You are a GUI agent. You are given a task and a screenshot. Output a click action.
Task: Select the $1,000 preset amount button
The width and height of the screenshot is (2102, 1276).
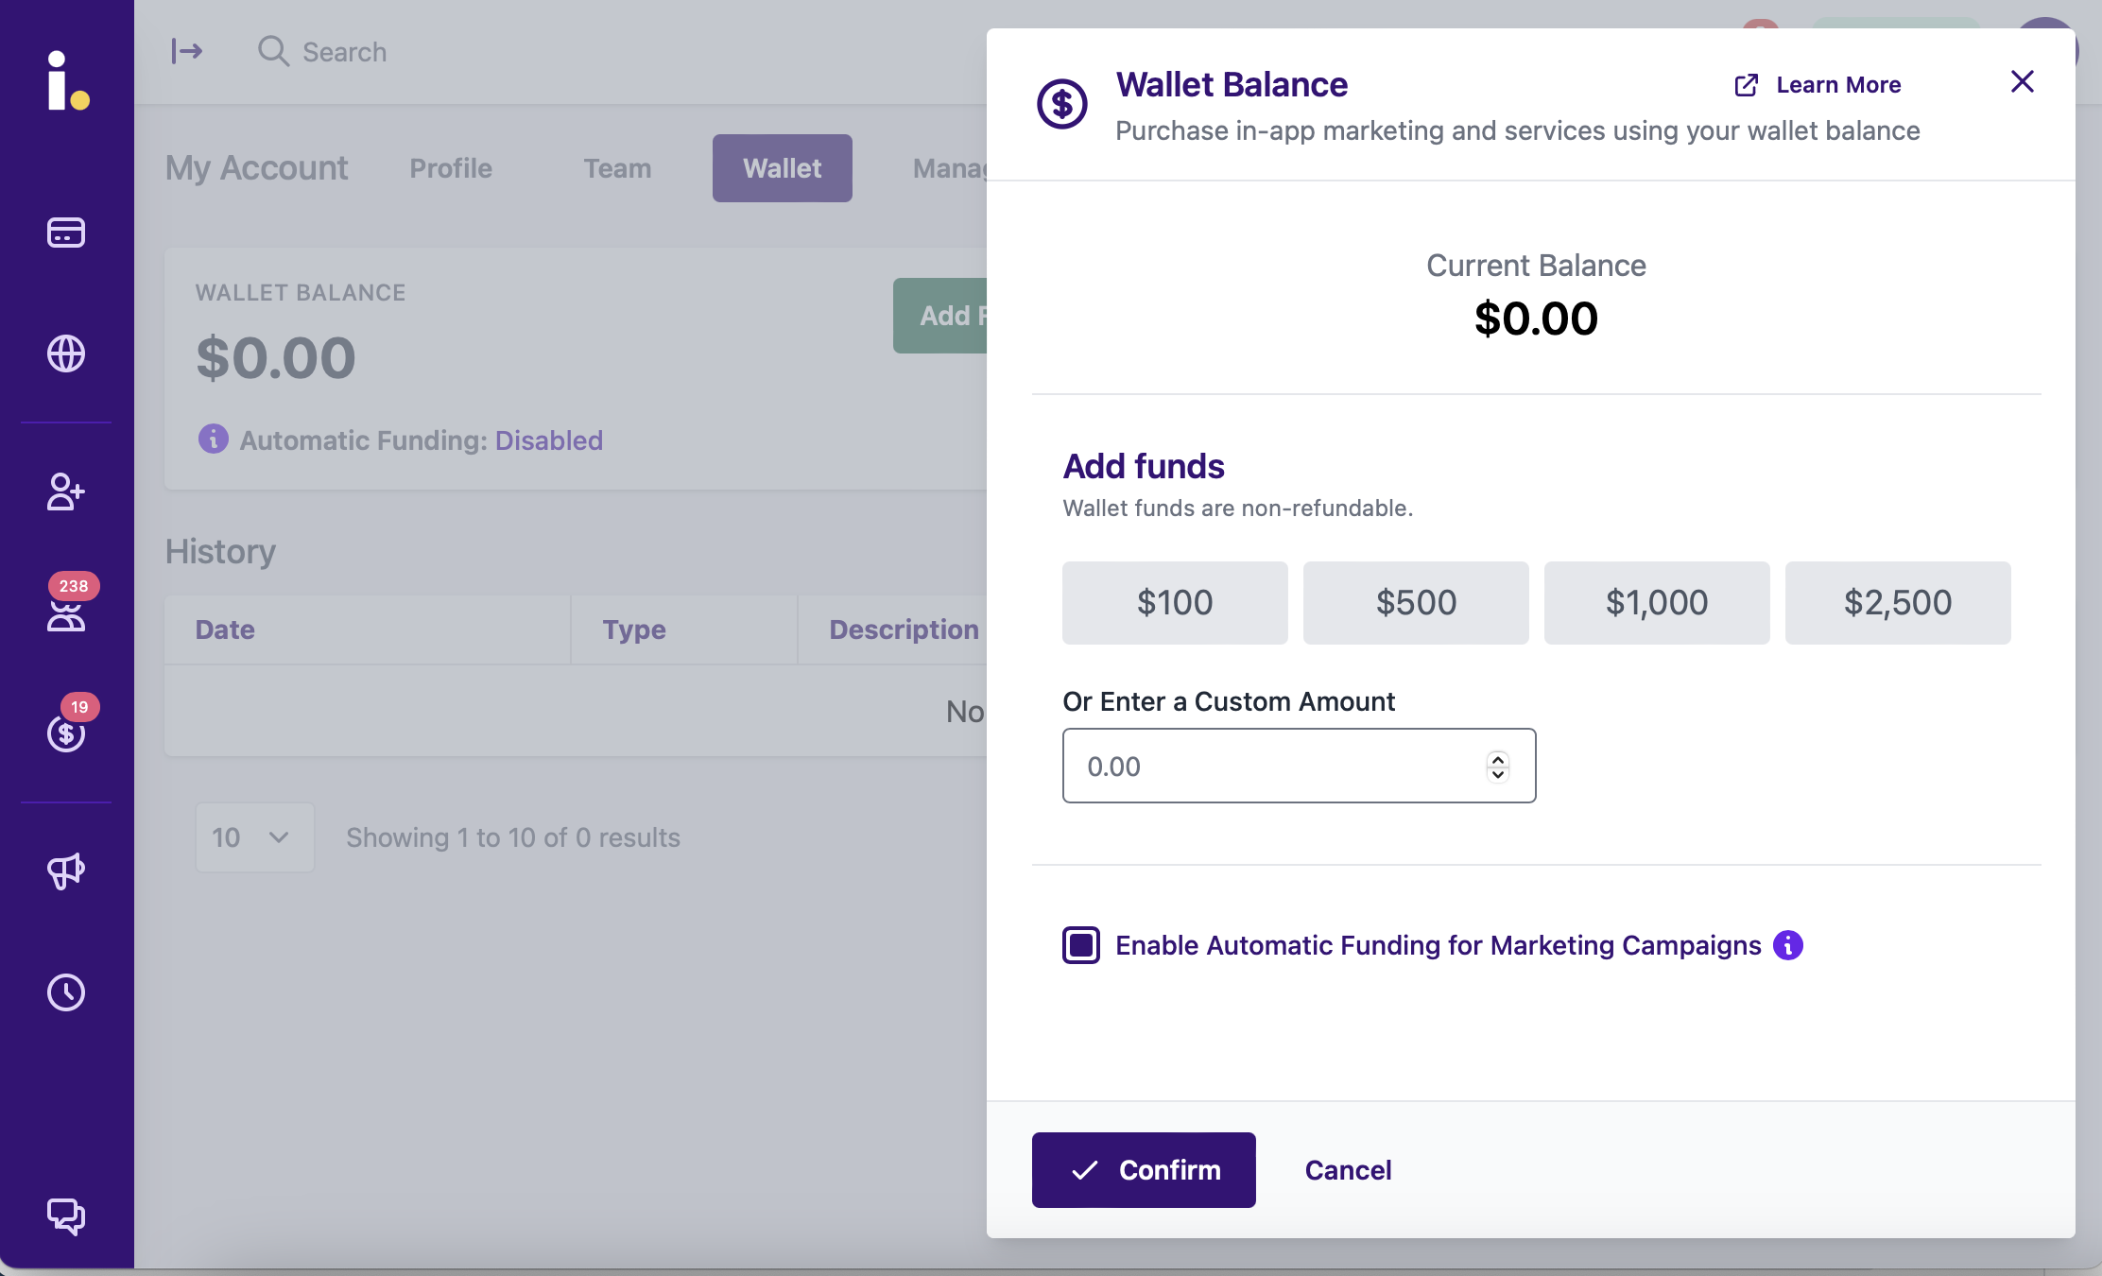pyautogui.click(x=1658, y=602)
